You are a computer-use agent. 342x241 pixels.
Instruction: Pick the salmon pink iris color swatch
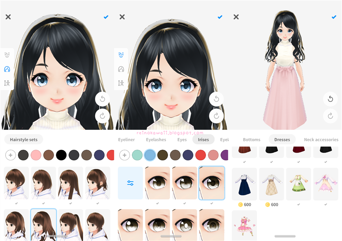[213, 155]
